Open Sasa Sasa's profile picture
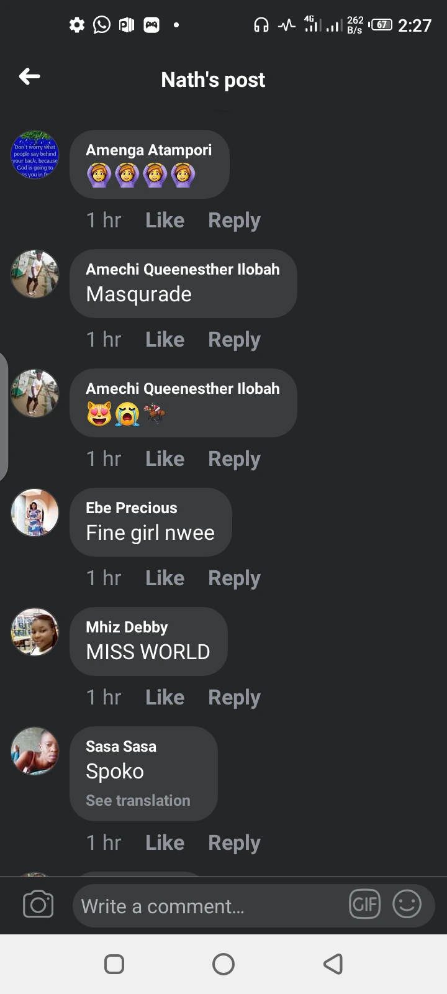 (x=35, y=751)
